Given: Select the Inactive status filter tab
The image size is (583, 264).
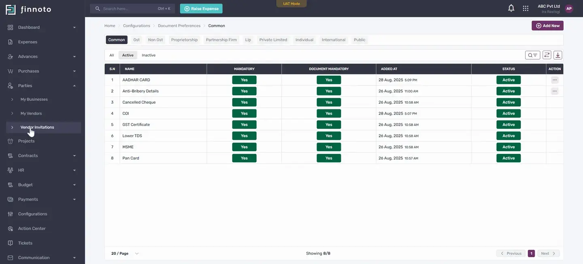Looking at the screenshot, I should [149, 55].
